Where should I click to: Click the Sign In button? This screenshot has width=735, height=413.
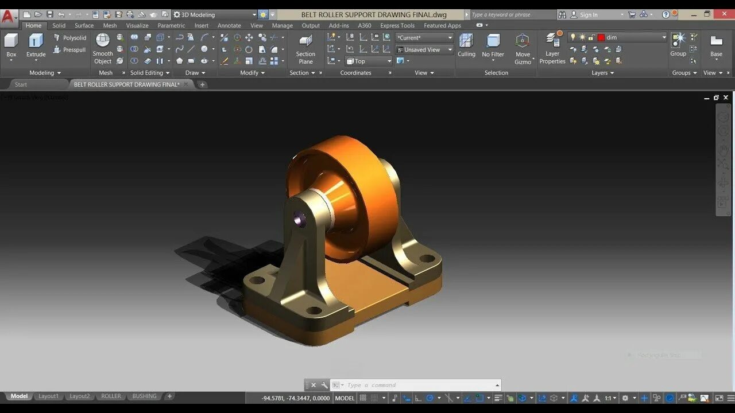(589, 14)
